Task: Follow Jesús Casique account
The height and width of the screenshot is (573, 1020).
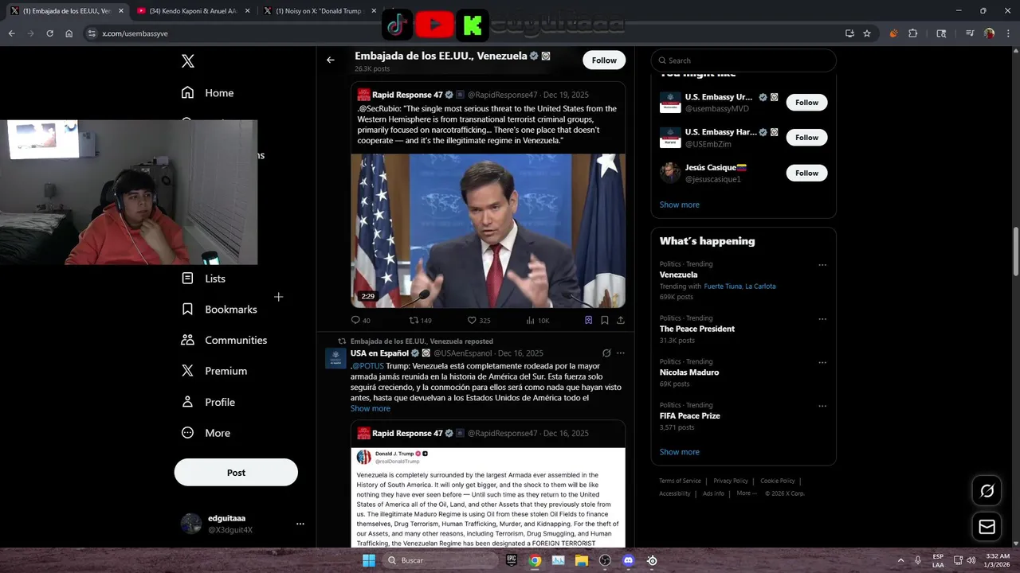Action: click(806, 173)
